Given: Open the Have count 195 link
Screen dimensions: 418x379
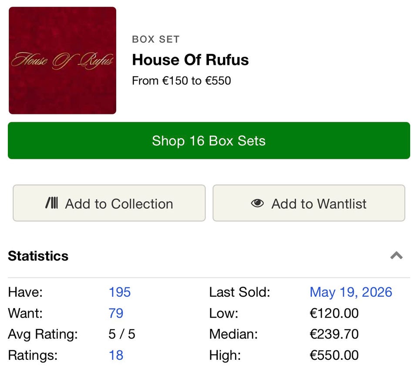Looking at the screenshot, I should point(119,292).
